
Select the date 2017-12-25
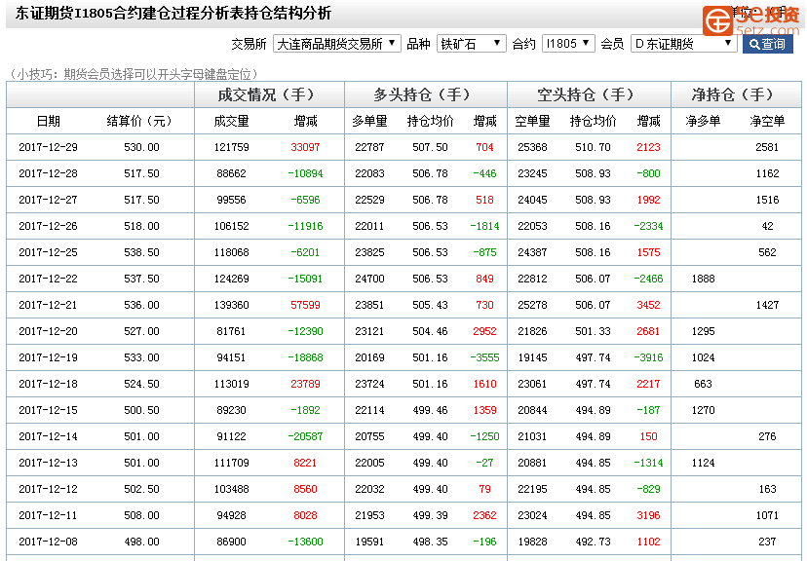point(49,252)
